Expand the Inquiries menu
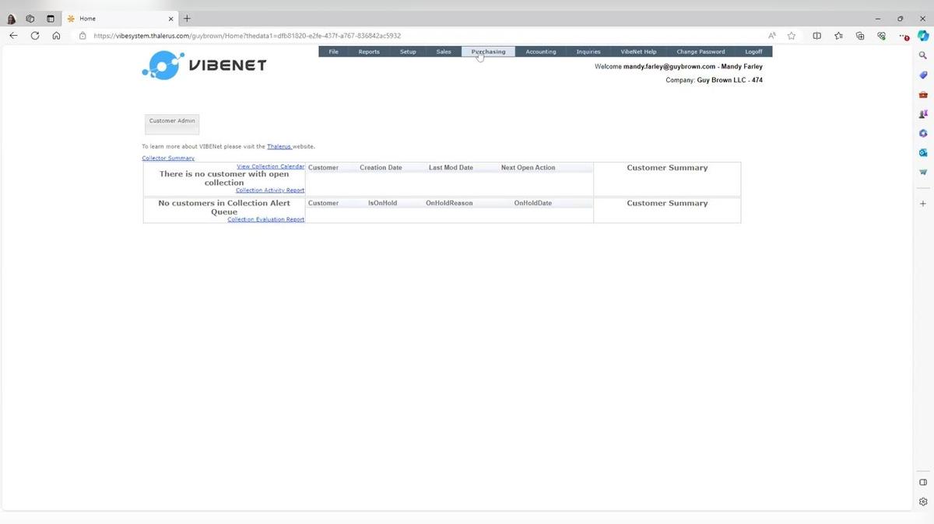This screenshot has width=934, height=524. pyautogui.click(x=588, y=52)
